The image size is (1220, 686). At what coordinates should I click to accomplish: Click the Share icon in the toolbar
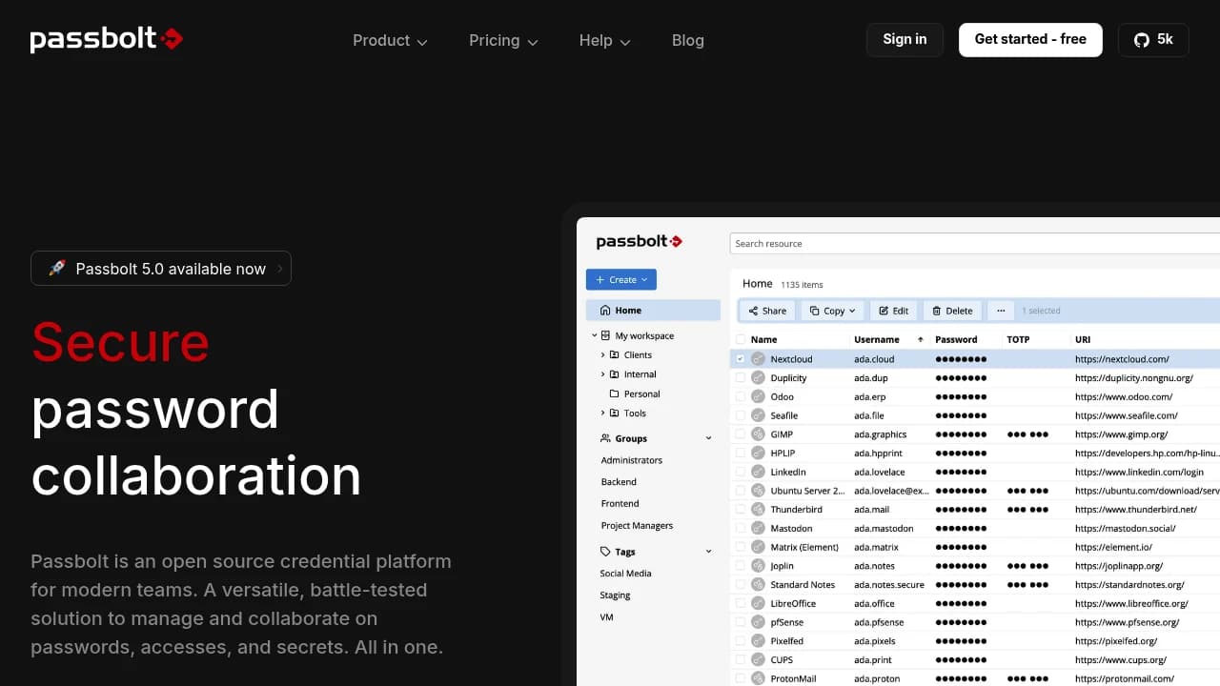(753, 311)
